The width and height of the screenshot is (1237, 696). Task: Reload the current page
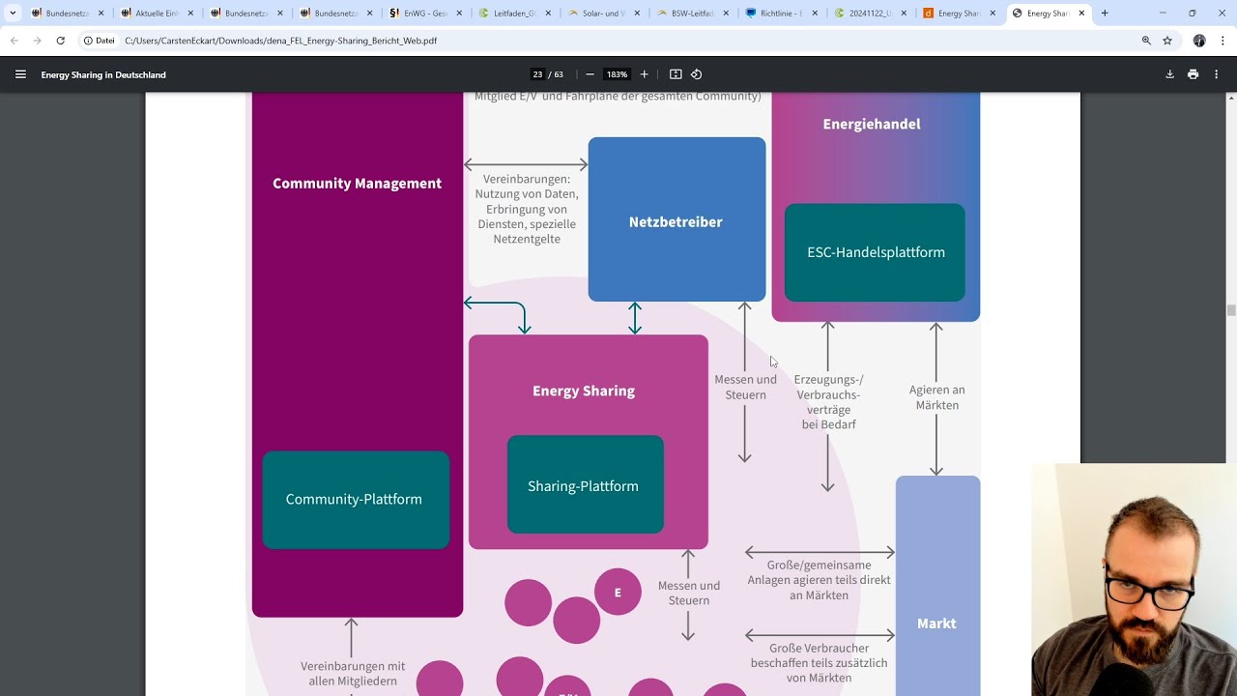[x=60, y=41]
